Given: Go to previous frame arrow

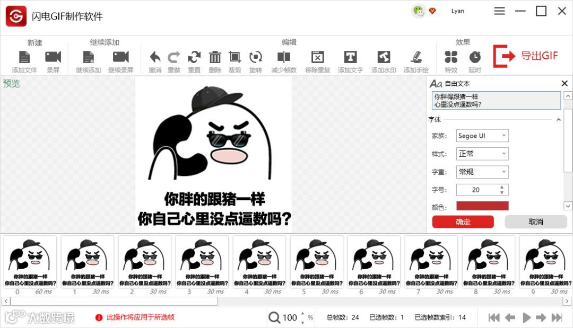Looking at the screenshot, I should pyautogui.click(x=510, y=317).
